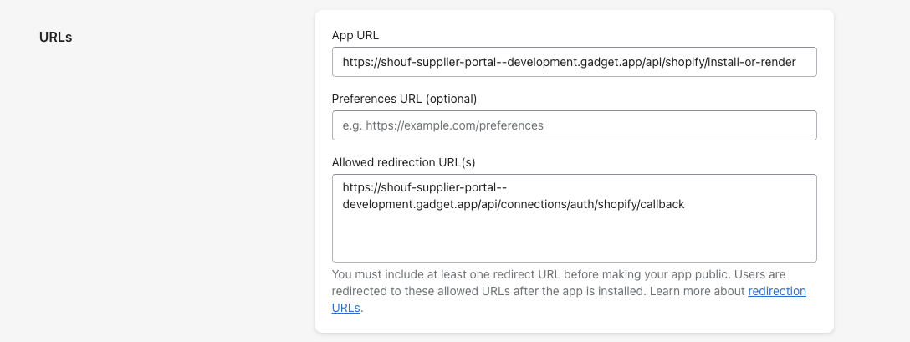Click the "Preferences URL (optional)" label
Image resolution: width=910 pixels, height=342 pixels.
(x=404, y=99)
